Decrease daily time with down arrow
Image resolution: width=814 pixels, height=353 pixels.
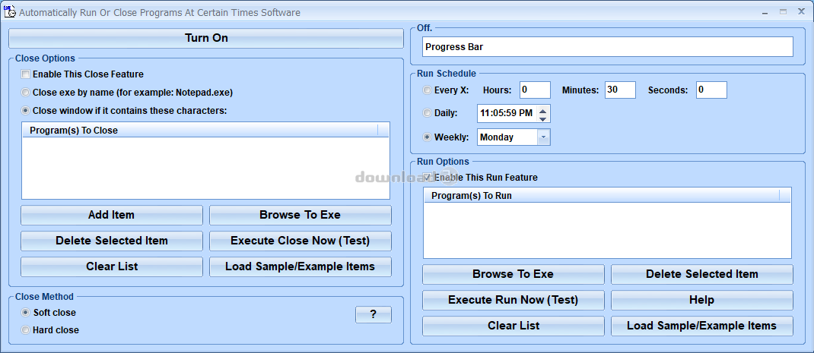[x=543, y=118]
